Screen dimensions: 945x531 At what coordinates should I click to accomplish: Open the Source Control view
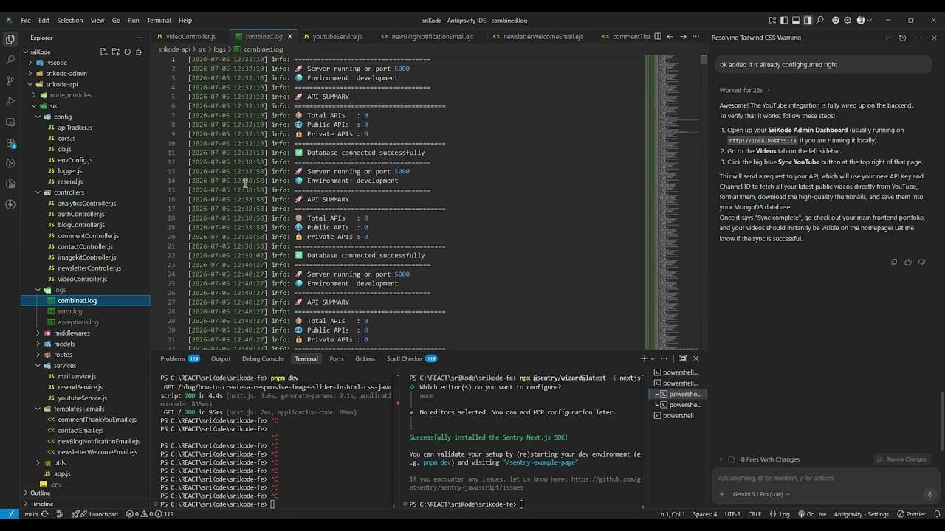tap(10, 80)
